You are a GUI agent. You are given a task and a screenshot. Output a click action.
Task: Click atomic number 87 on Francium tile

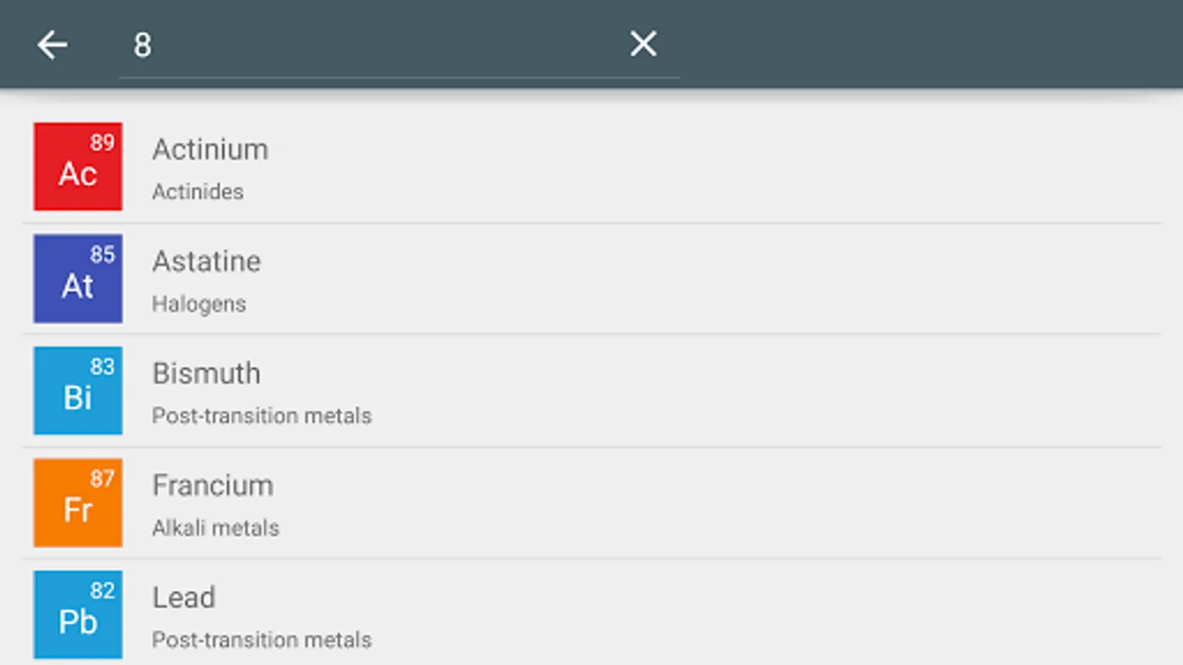(x=102, y=479)
